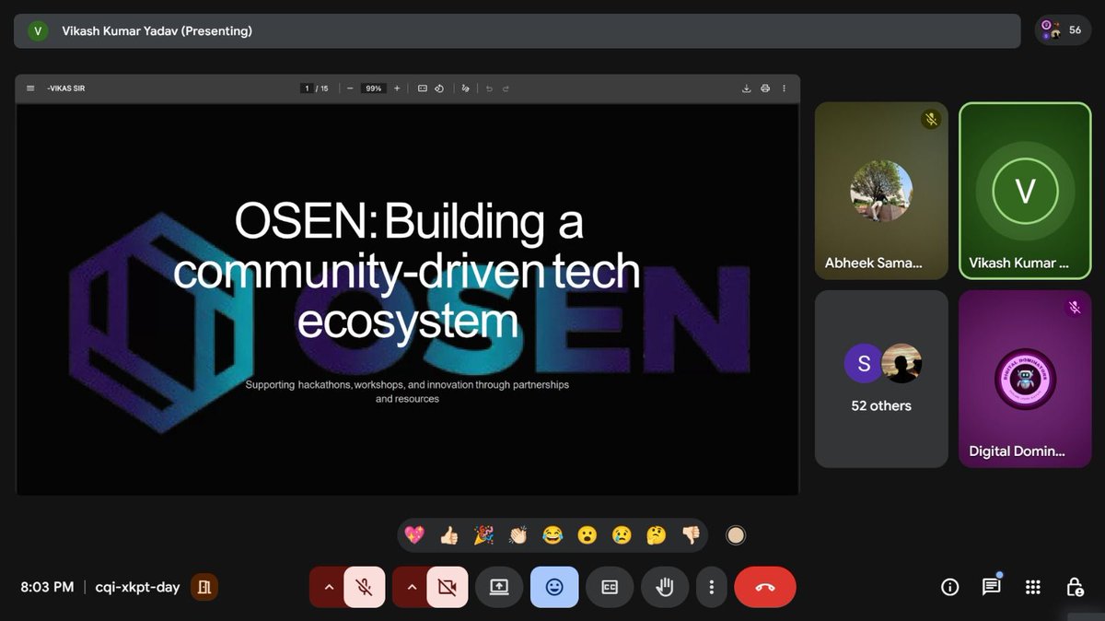
Task: Send the thumbs up reaction
Action: click(449, 534)
